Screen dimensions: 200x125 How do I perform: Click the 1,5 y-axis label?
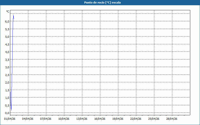point(7,90)
